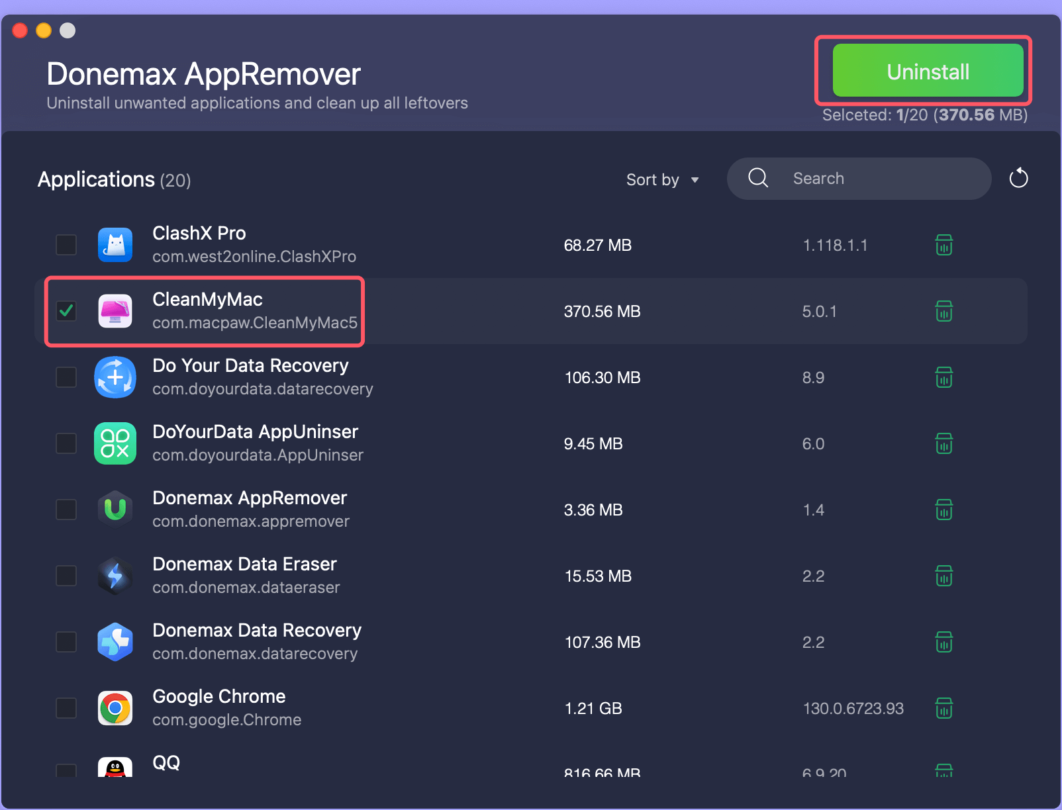Click the Do Your Data Recovery app icon
This screenshot has height=810, width=1062.
pos(115,377)
